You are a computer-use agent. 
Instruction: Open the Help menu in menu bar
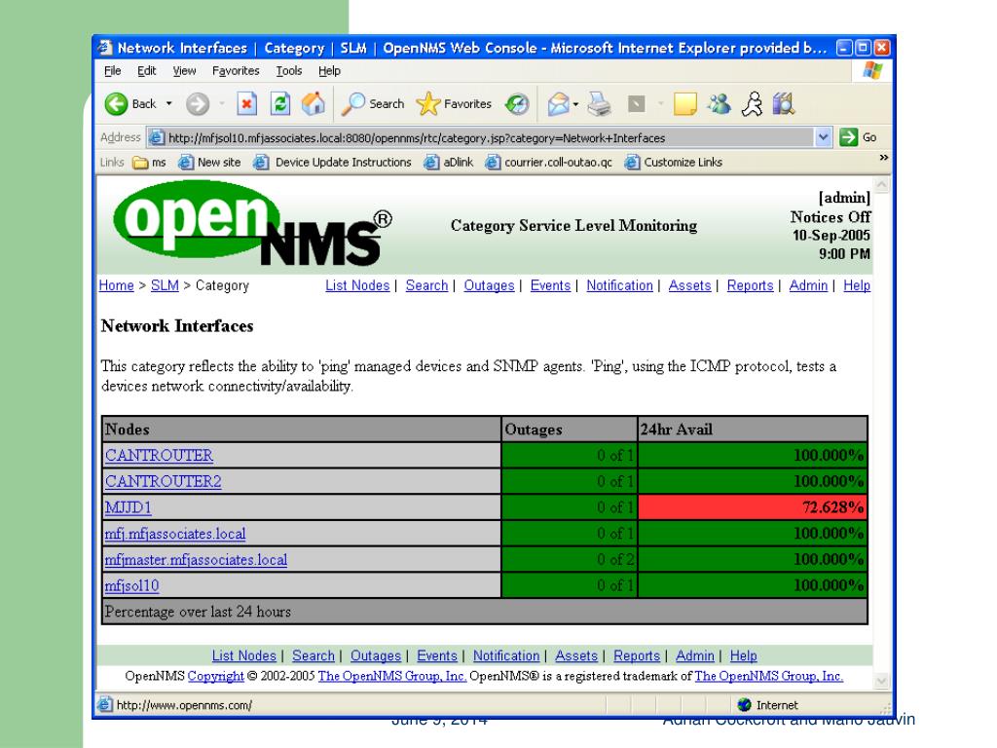(x=329, y=70)
